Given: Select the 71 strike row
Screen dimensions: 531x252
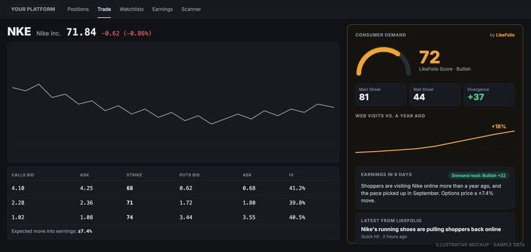Looking at the screenshot, I should tap(173, 202).
